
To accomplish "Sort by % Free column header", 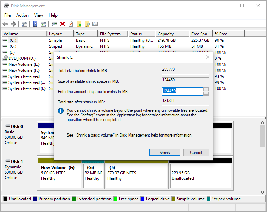I will [229, 34].
